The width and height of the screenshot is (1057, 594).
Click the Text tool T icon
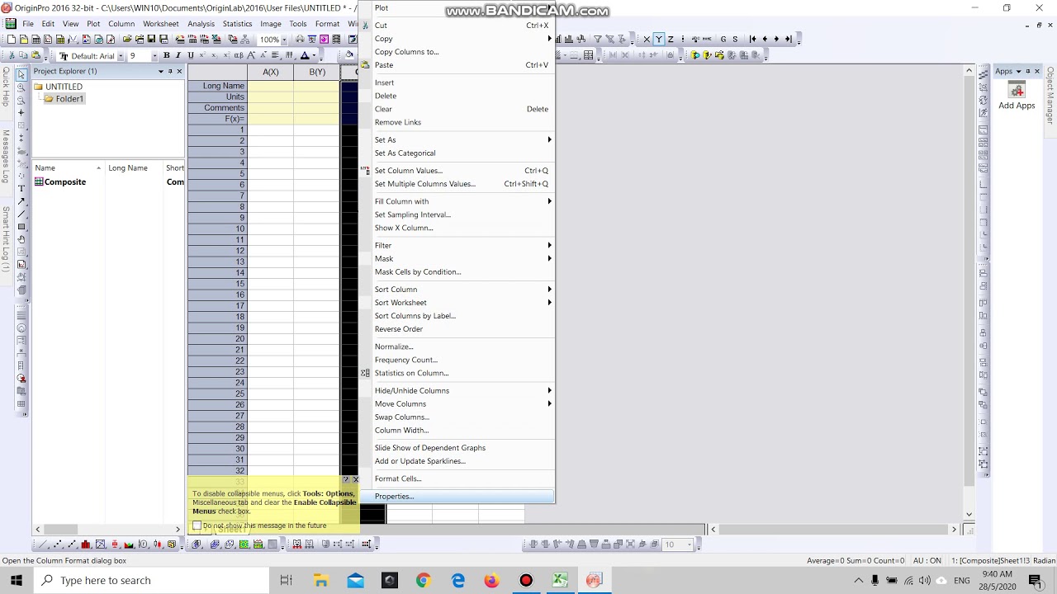21,188
